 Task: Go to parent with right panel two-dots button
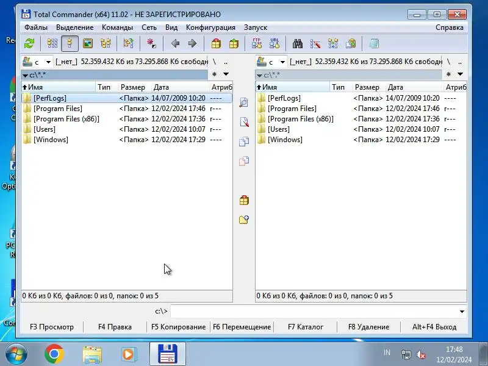point(460,62)
